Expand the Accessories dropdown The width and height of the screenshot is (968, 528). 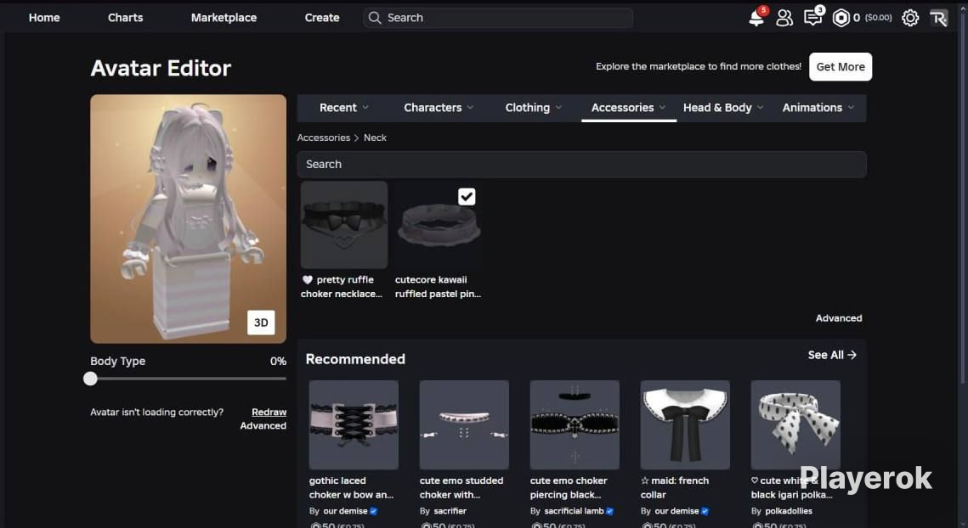point(628,107)
